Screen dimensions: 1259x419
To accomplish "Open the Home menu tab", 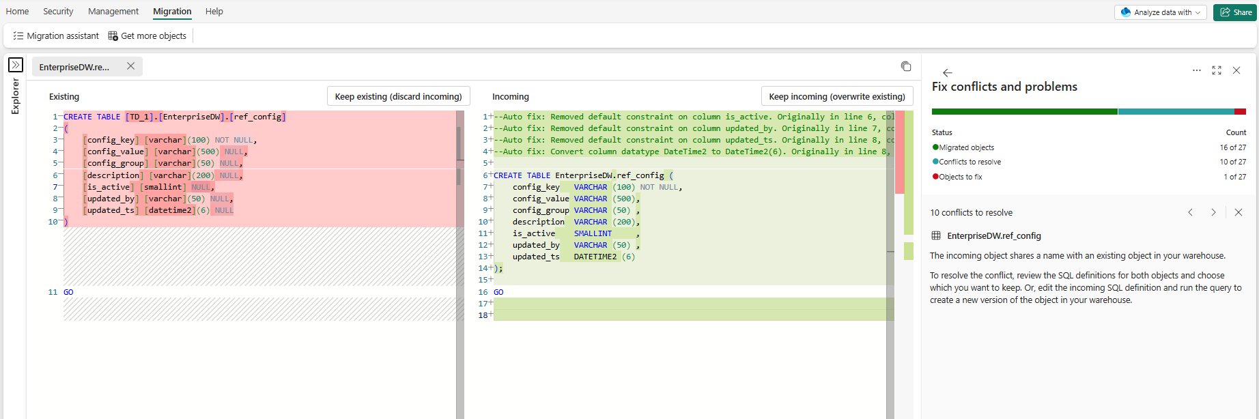I will (x=17, y=11).
